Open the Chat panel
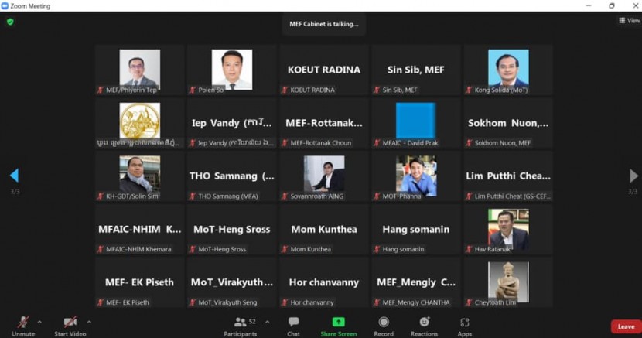Viewport: 642px width, 338px height. click(x=293, y=326)
